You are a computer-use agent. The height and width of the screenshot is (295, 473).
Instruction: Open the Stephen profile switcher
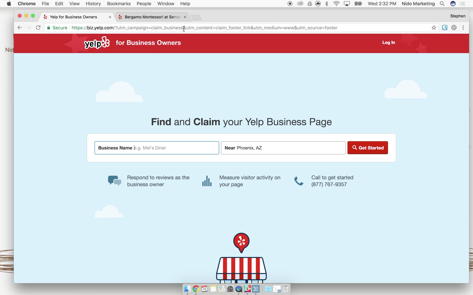[458, 16]
